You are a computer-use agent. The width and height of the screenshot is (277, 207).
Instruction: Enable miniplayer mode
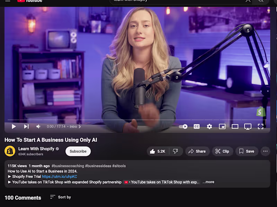pos(222,126)
